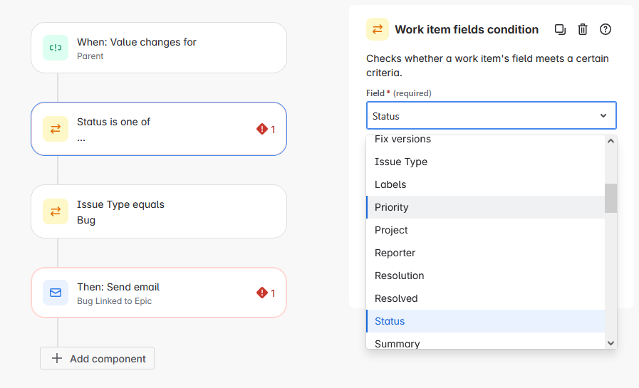The height and width of the screenshot is (388, 639).
Task: Open the Field dropdown showing Status
Action: (x=491, y=115)
